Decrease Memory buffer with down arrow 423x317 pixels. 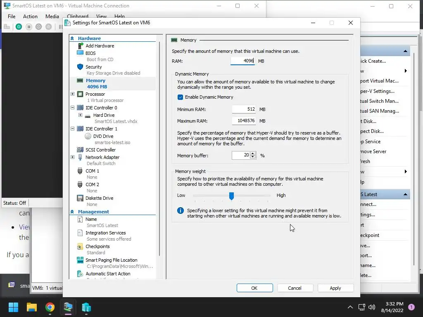(253, 157)
